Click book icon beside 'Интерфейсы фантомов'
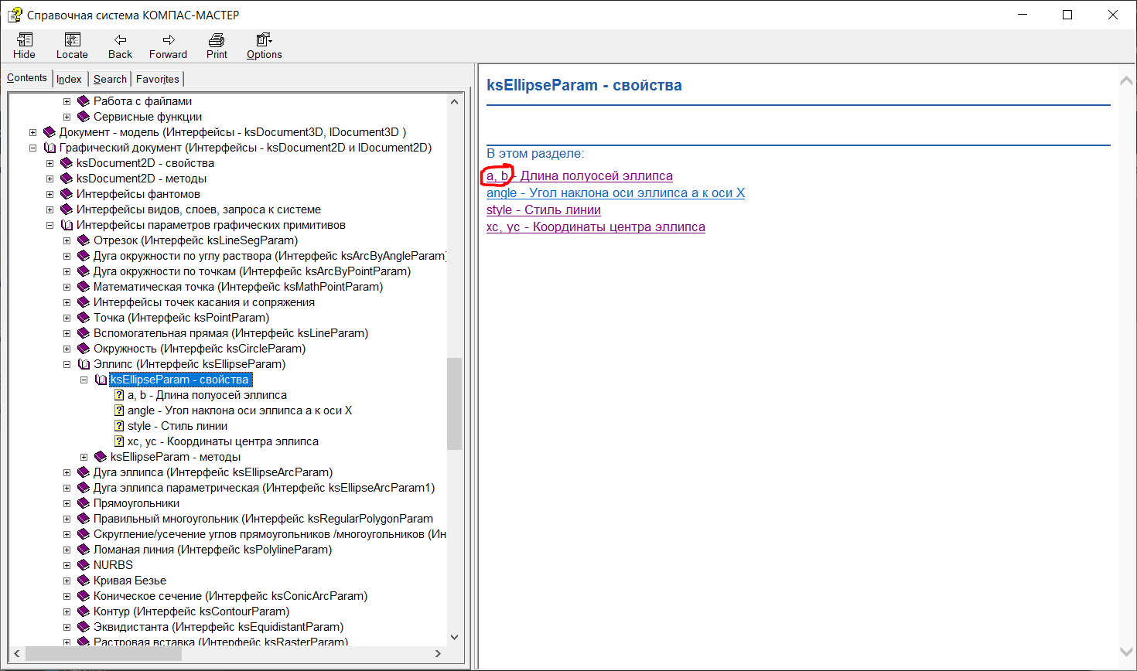Viewport: 1137px width, 671px height. coord(67,194)
